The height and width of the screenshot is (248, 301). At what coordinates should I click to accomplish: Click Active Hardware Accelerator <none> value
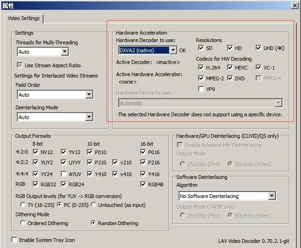pos(128,82)
